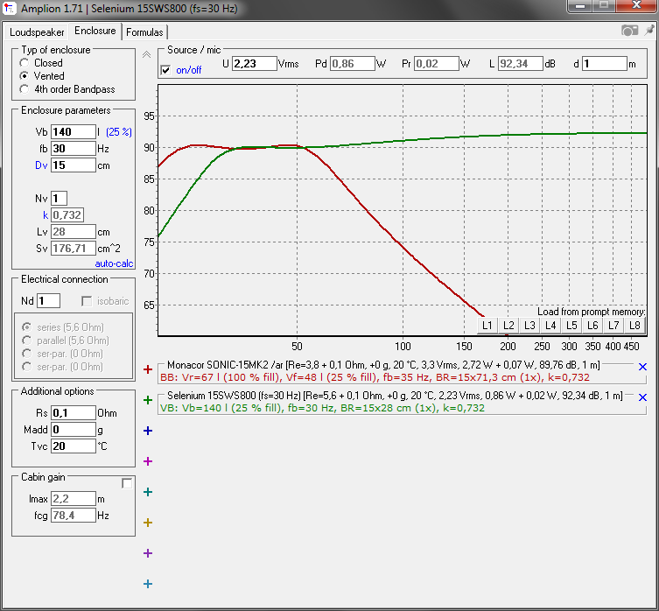Click the magenta plus memory slot icon

(x=148, y=461)
